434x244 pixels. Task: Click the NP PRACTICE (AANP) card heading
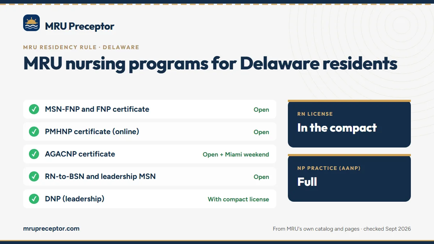(329, 168)
